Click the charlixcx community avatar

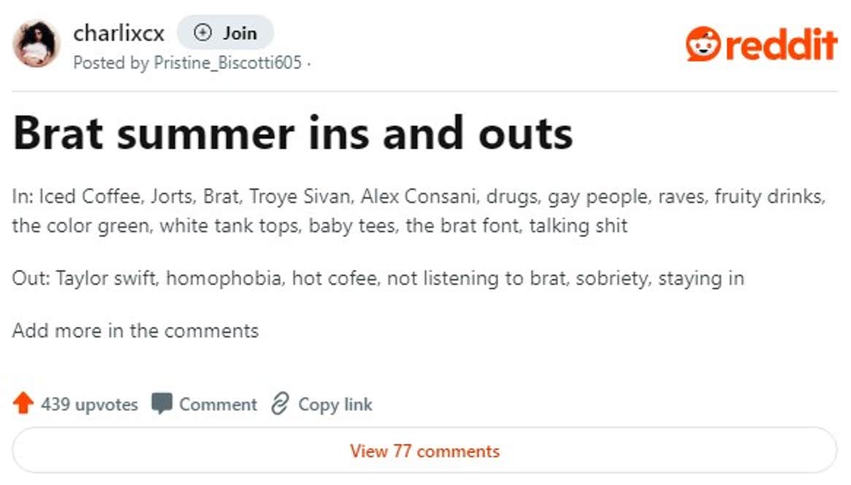tap(34, 42)
